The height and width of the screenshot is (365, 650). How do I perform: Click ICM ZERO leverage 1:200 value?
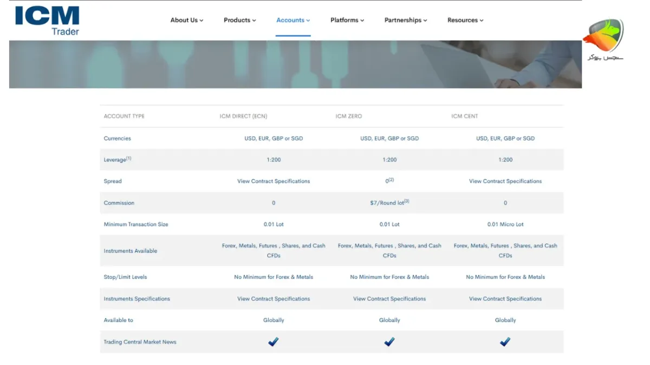389,160
